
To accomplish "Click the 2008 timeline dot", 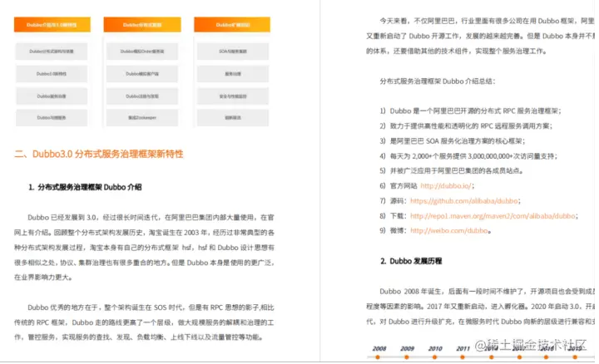I will [378, 357].
